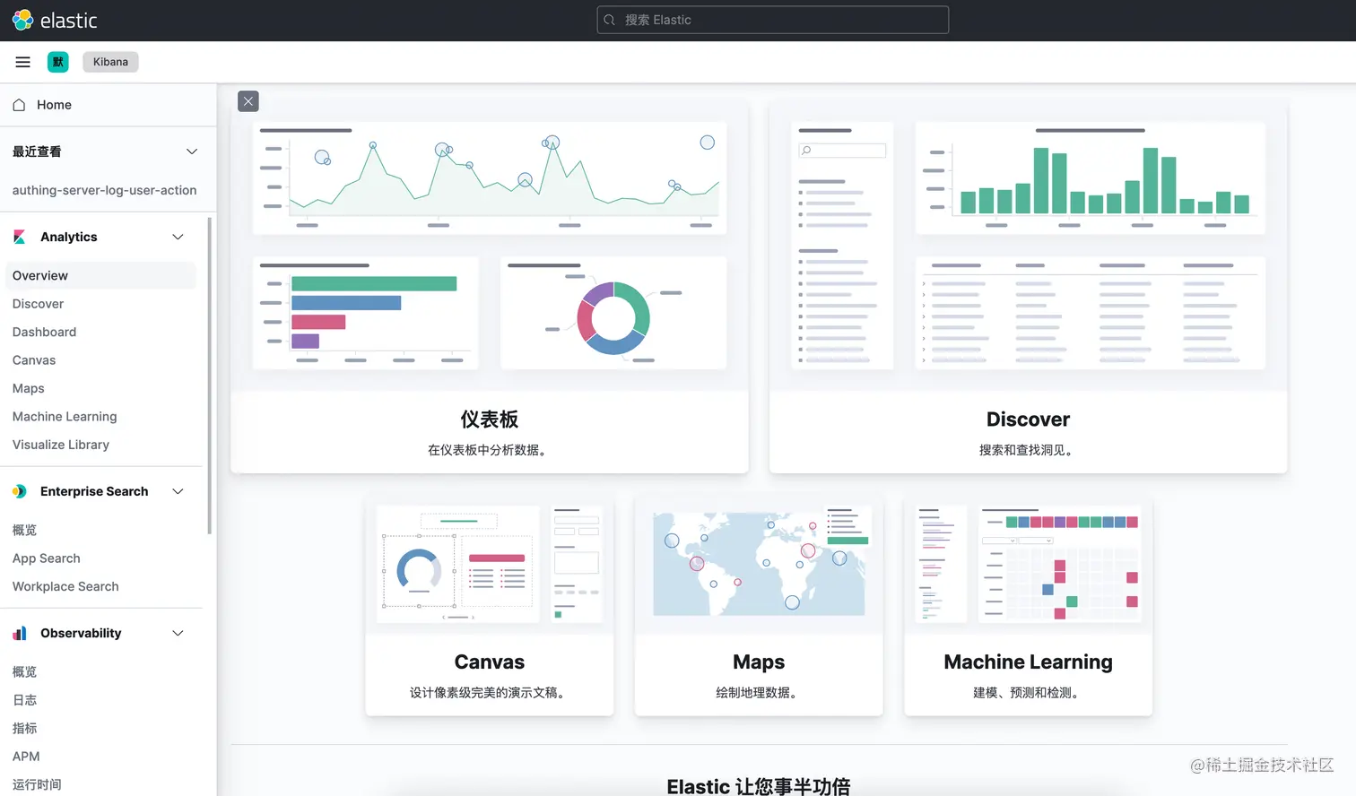Viewport: 1356px width, 796px height.
Task: Select Overview in Analytics menu
Action: [100, 275]
